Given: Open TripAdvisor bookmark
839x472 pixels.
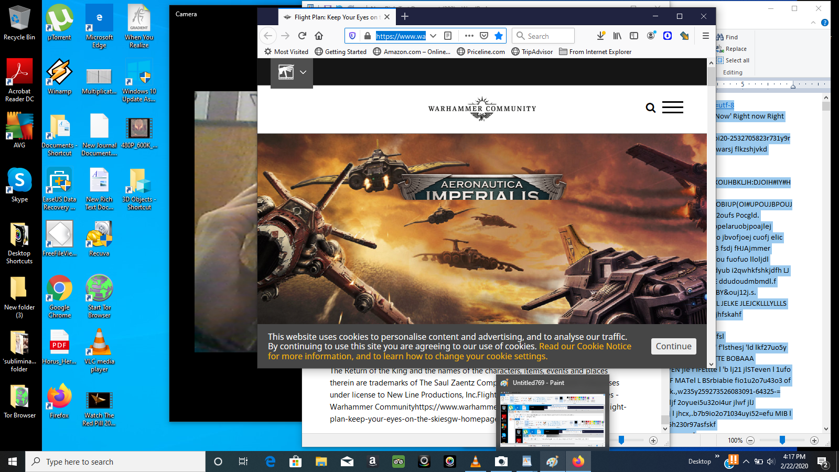Looking at the screenshot, I should (532, 51).
